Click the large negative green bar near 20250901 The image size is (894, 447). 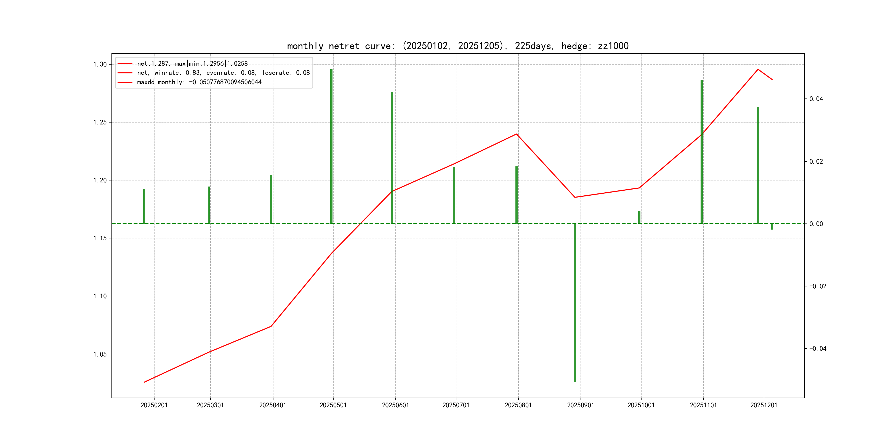[575, 302]
